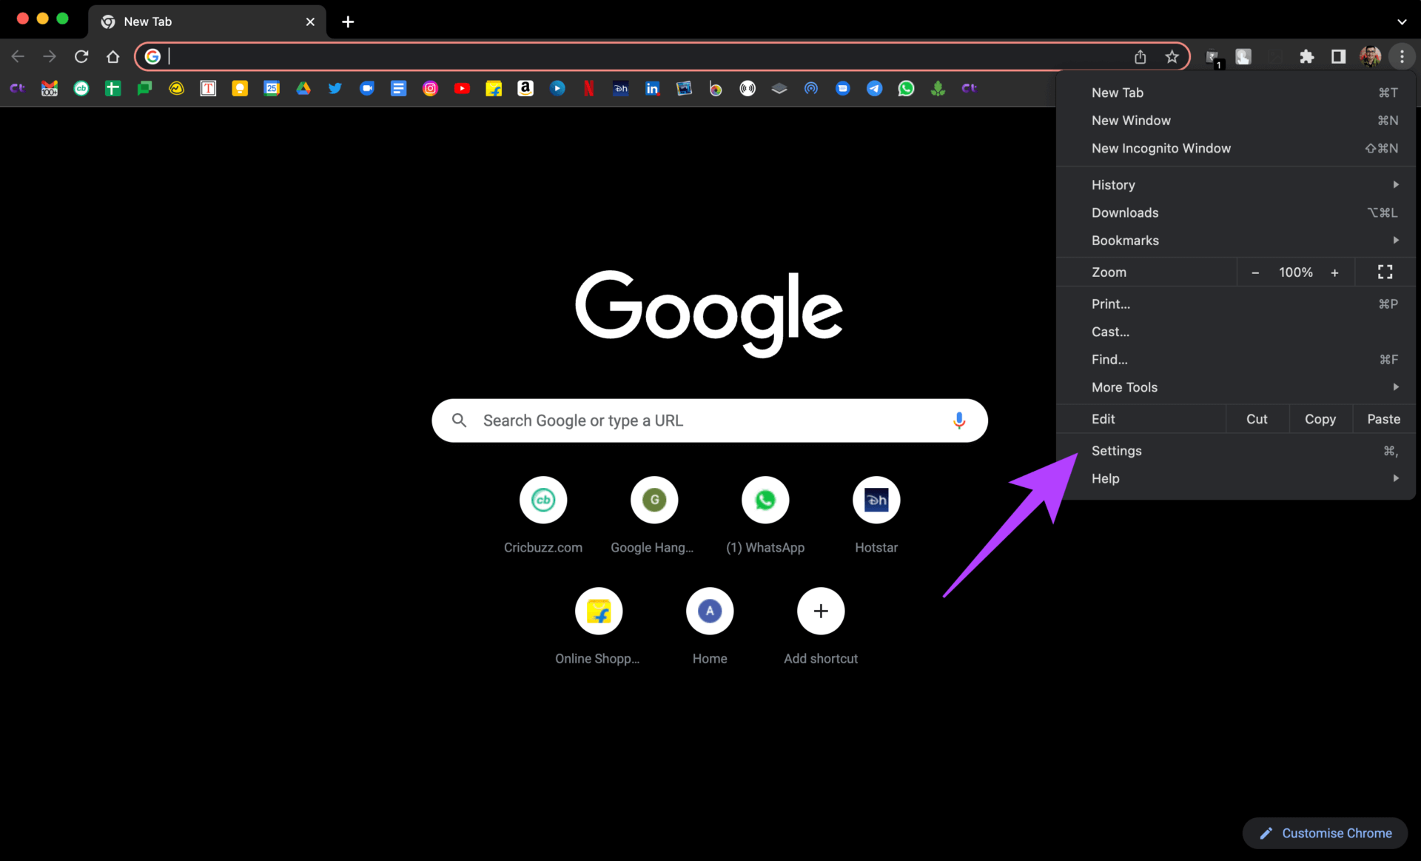Start voice search with microphone icon
The height and width of the screenshot is (861, 1421).
[x=959, y=421]
